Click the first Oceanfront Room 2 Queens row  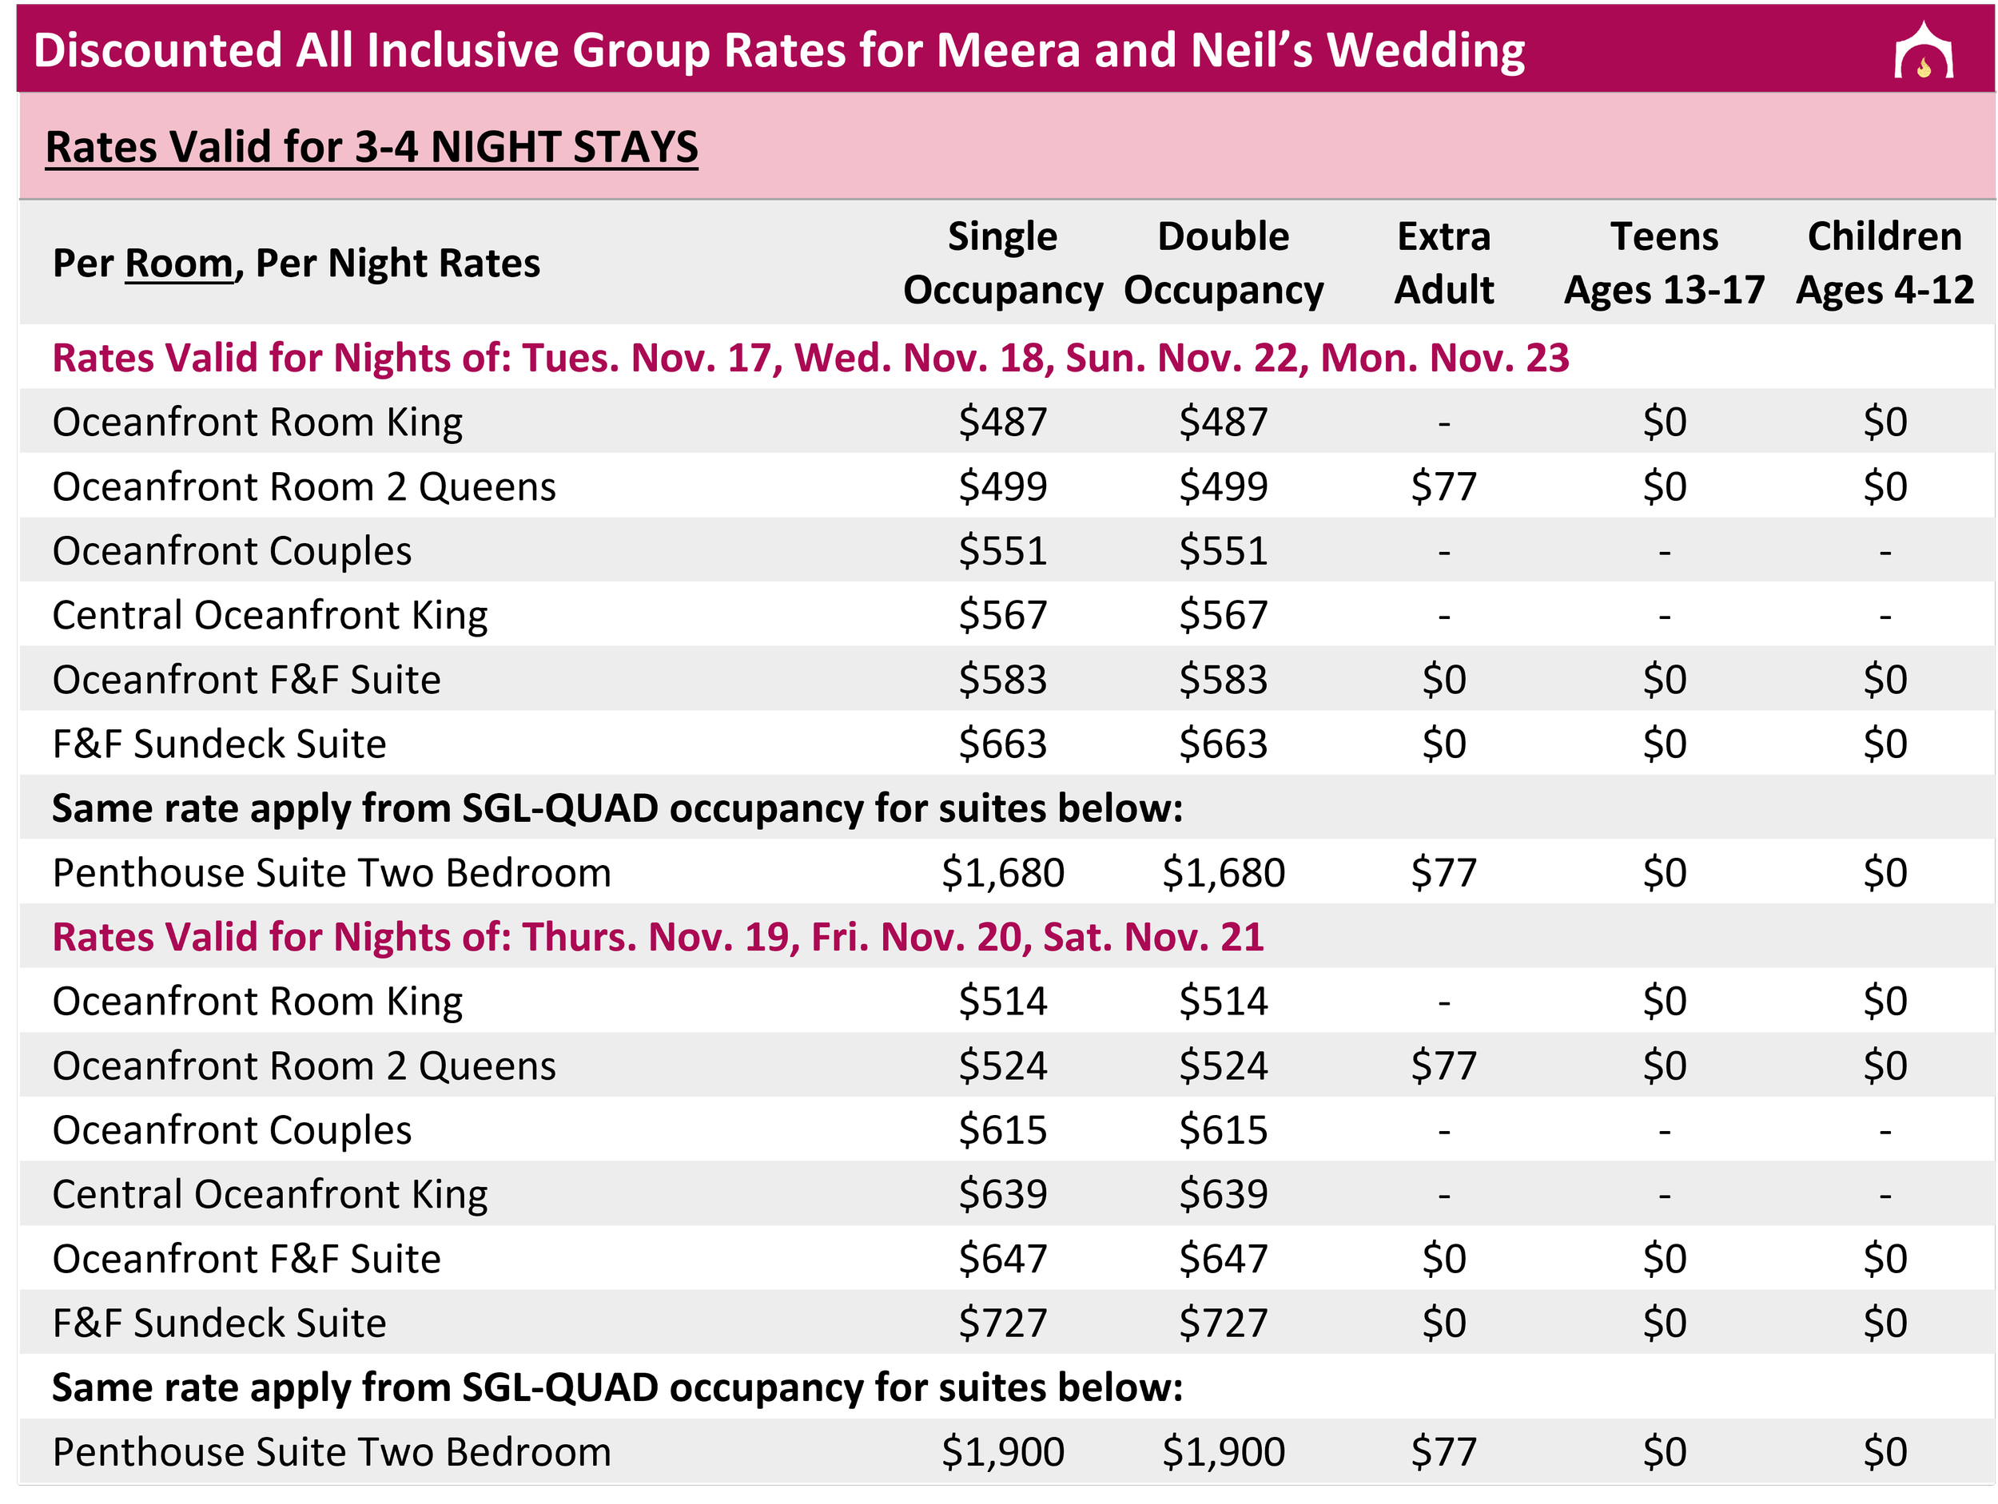click(x=1007, y=486)
